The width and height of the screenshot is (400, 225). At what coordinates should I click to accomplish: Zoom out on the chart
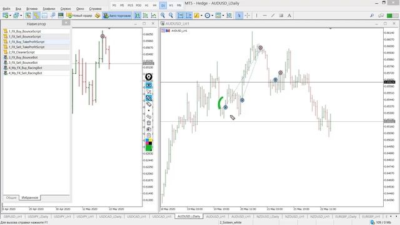point(171,16)
